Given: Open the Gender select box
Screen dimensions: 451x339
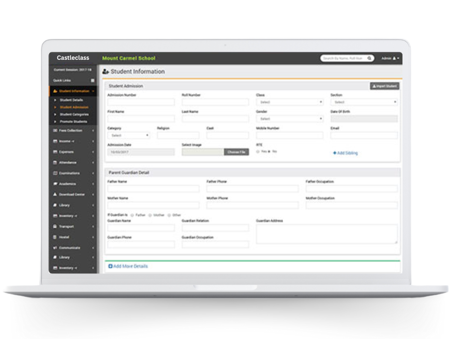Looking at the screenshot, I should click(289, 119).
